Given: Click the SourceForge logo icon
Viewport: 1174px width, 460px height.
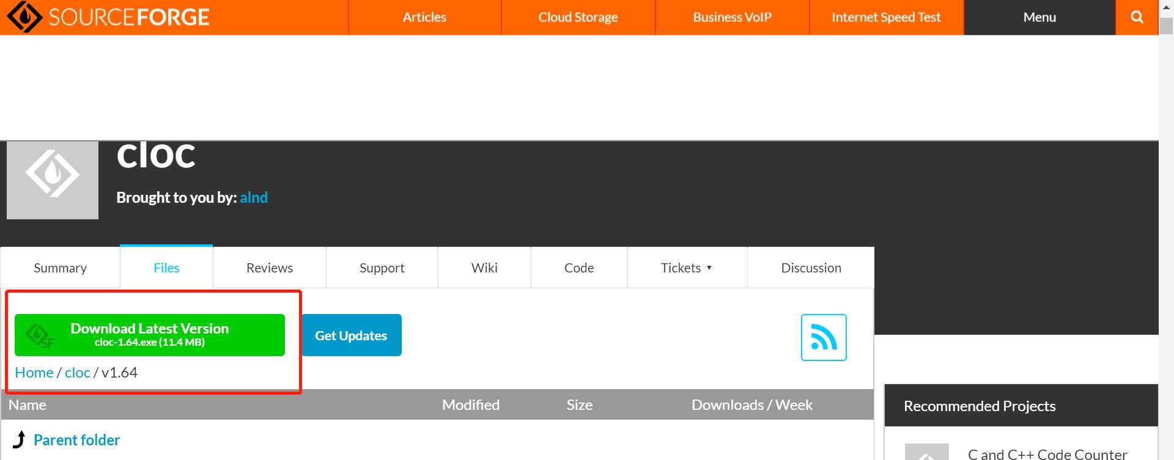Looking at the screenshot, I should tap(24, 16).
